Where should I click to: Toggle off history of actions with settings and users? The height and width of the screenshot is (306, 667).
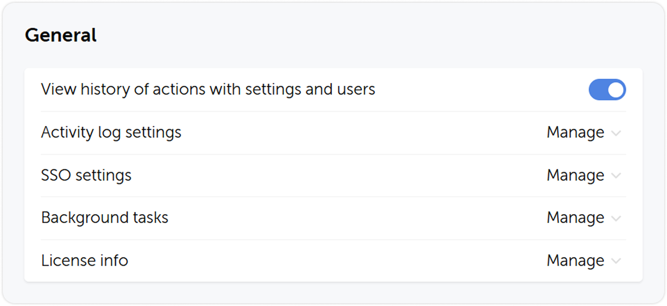point(607,90)
